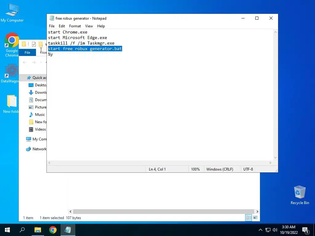Viewport: 315px width, 236px height.
Task: Click 'UTF-8' encoding status entry
Action: tap(248, 169)
